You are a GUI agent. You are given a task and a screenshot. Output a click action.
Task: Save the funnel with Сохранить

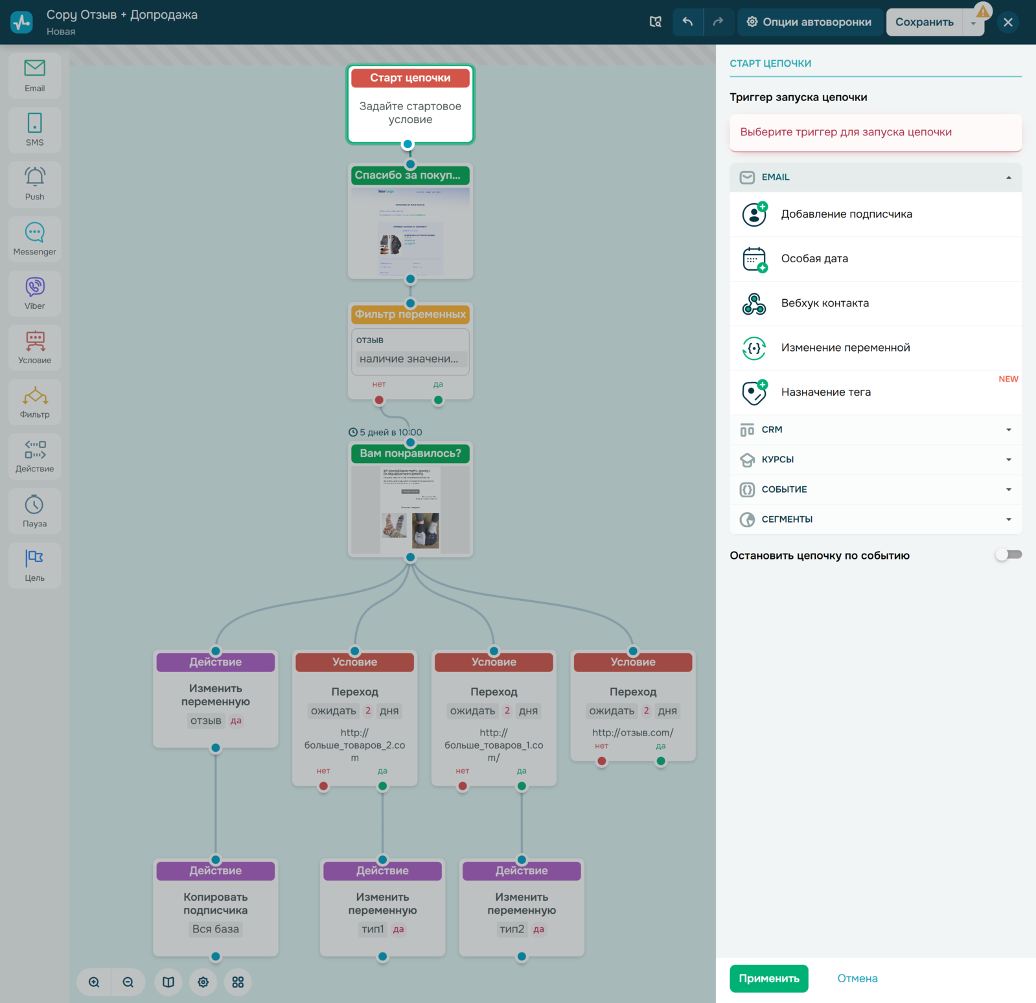(925, 22)
